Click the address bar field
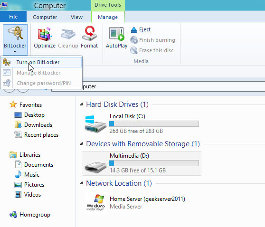 pos(158,86)
